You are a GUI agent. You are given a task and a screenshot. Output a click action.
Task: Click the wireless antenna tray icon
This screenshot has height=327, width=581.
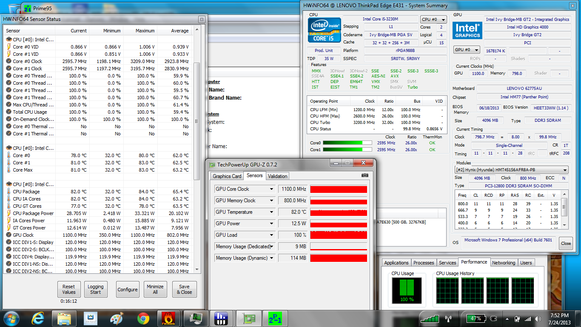pos(448,318)
